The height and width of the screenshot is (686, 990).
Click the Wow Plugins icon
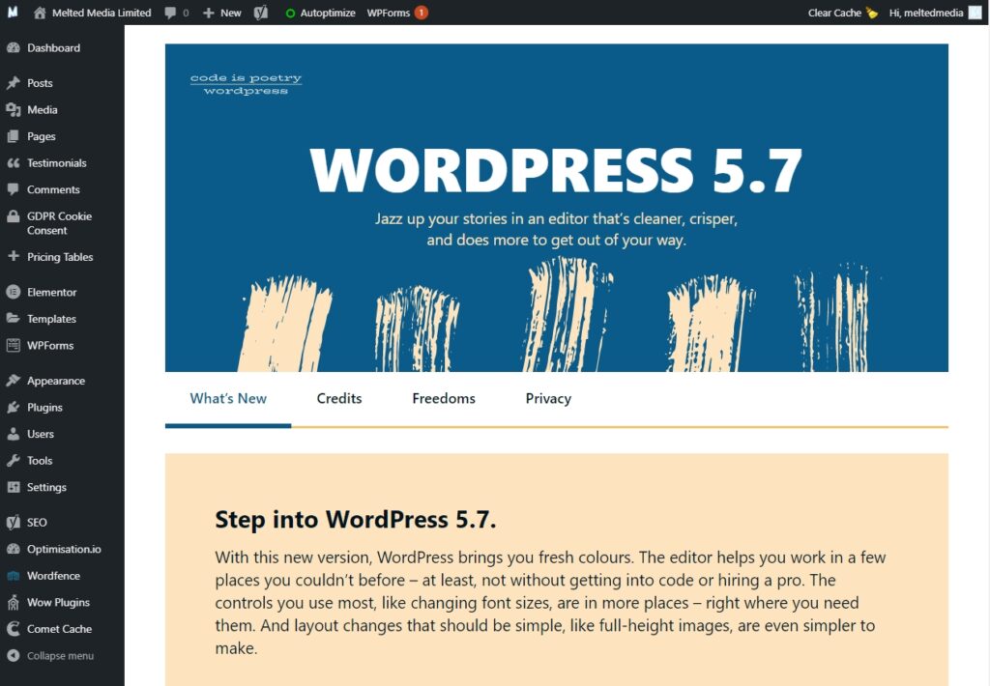click(14, 603)
